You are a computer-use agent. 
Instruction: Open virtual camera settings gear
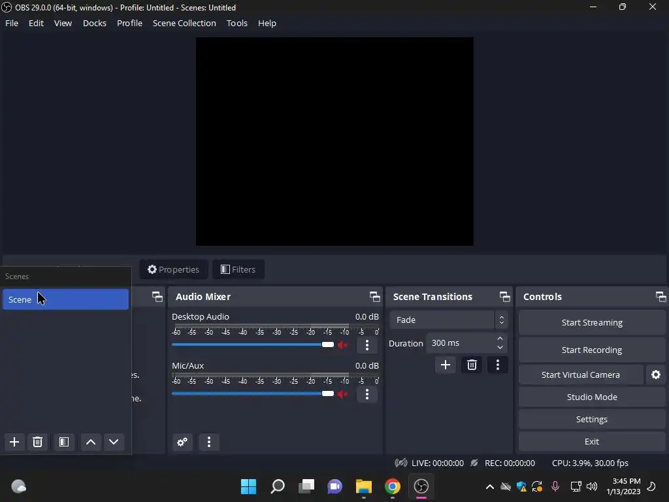click(656, 375)
